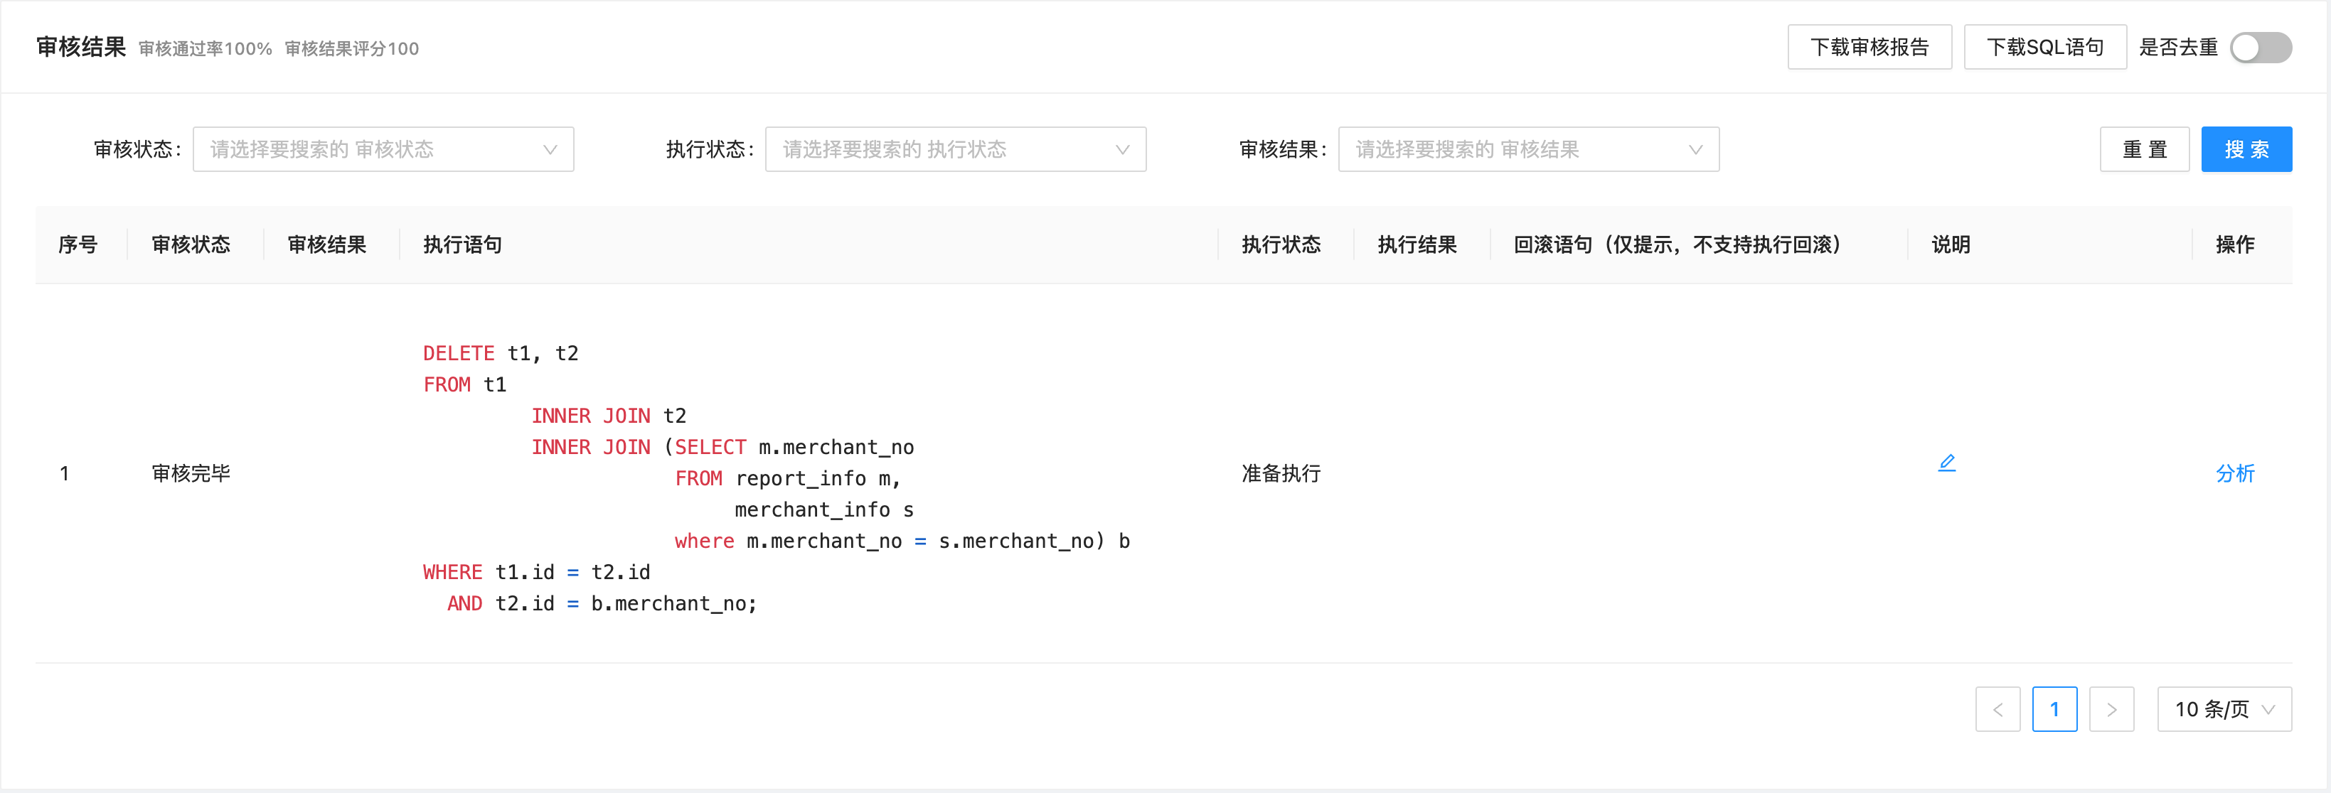
Task: Open the 审核状态 dropdown
Action: (x=384, y=149)
